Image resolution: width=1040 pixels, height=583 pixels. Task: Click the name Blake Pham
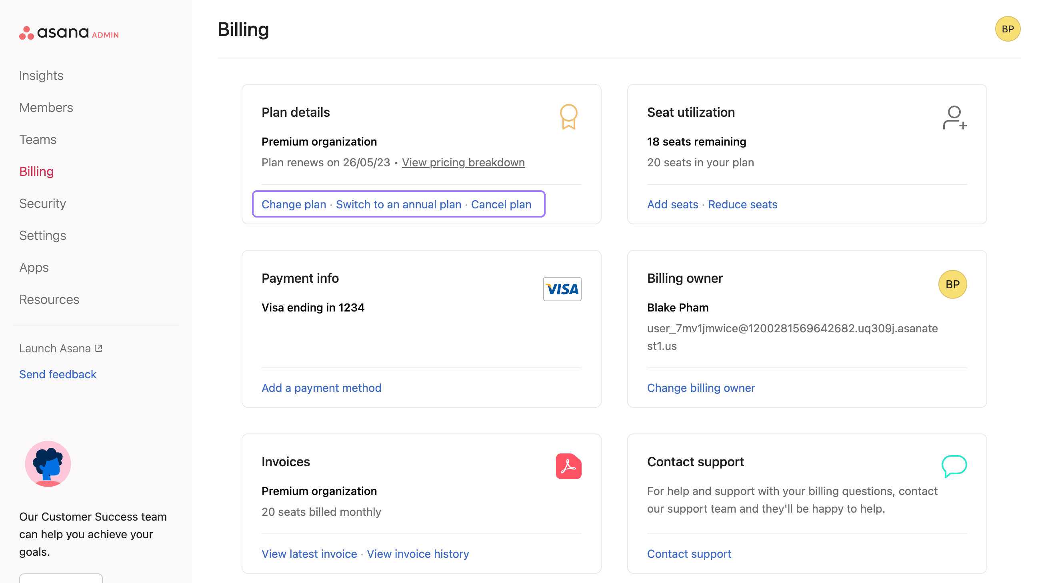678,307
